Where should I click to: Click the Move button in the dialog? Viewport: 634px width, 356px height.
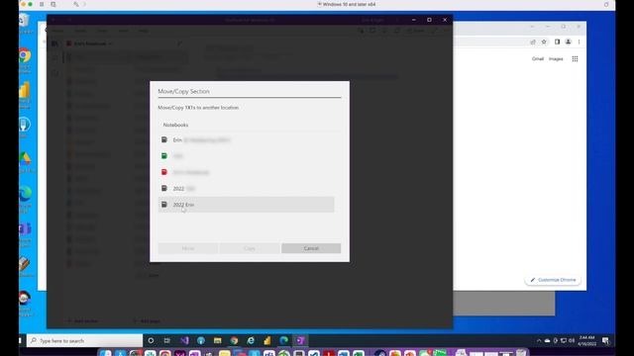[x=187, y=248]
